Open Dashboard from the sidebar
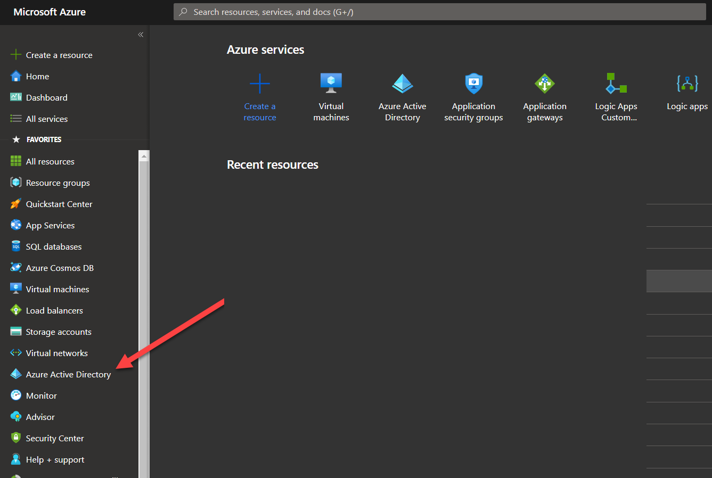Screen dimensions: 712x478 [47, 97]
